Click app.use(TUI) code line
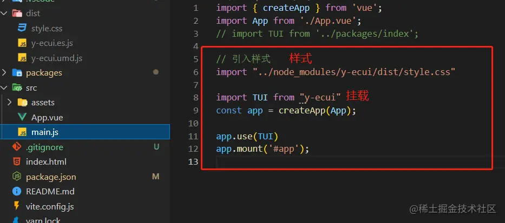The width and height of the screenshot is (505, 223). 247,136
